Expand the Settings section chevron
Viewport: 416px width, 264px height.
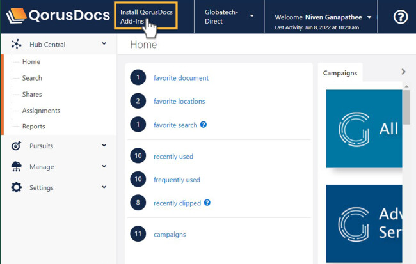pos(104,187)
